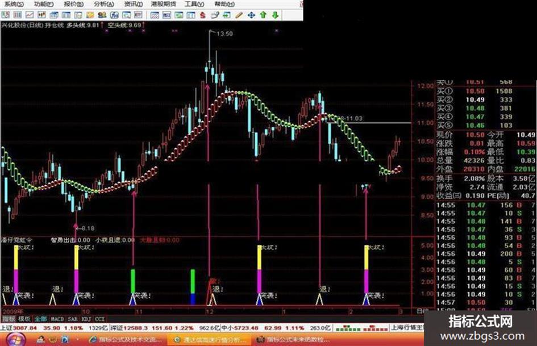Open the 指标公式及技术交流 taskbar window

[x=126, y=340]
